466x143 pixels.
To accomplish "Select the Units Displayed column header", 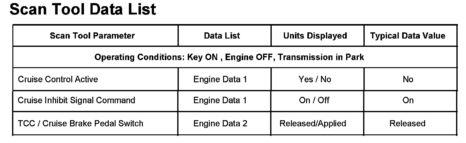I will click(315, 36).
